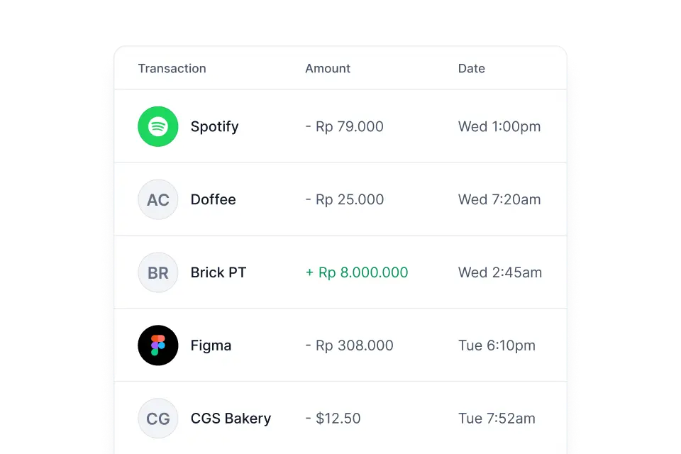Select the -Rp 79.000 Spotify amount
Screen dimensions: 681x454
coord(345,126)
